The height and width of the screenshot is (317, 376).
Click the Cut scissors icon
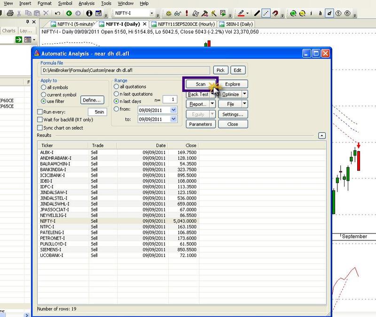point(19,13)
